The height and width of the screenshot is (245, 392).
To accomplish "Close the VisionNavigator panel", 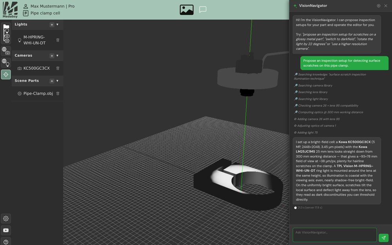I will pos(386,6).
